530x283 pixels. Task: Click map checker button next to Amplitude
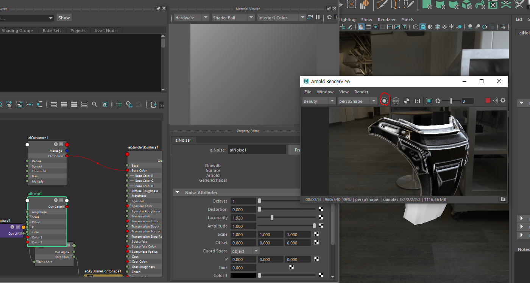pyautogui.click(x=321, y=226)
